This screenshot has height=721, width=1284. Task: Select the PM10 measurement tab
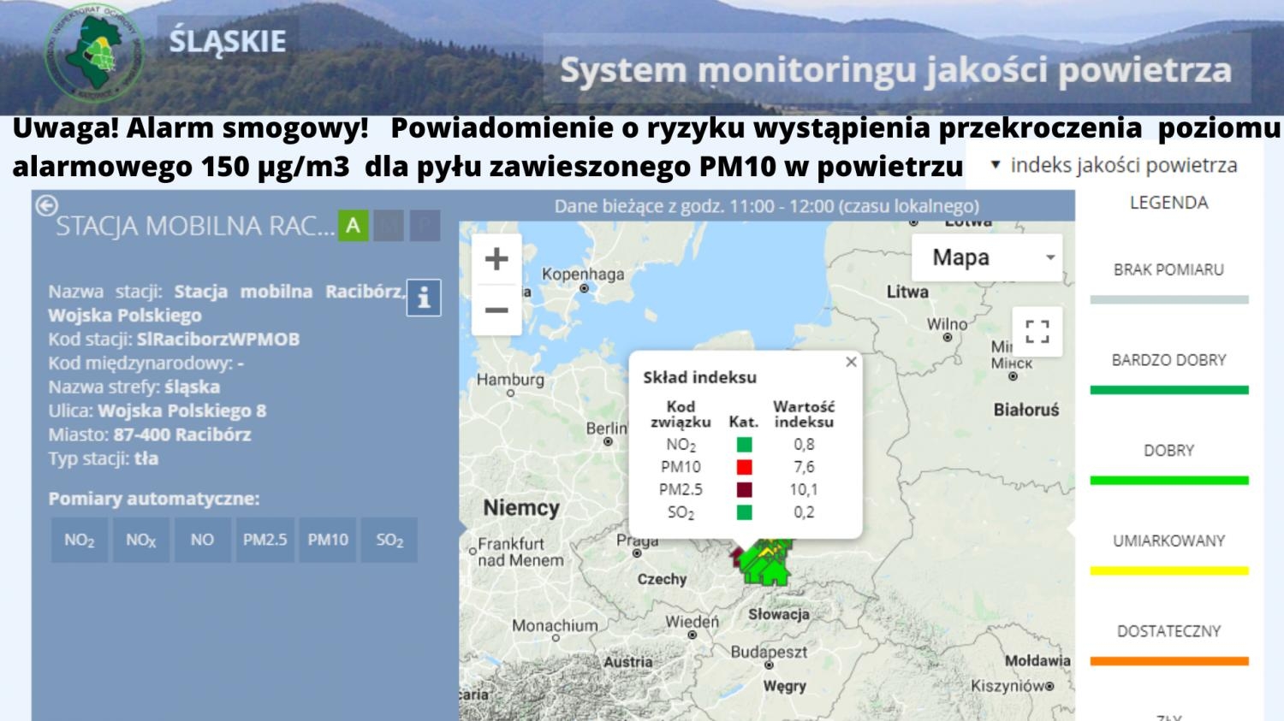(x=328, y=540)
